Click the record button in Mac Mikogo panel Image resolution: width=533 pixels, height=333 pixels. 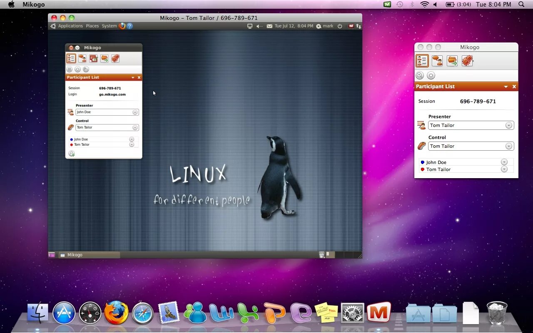coord(431,75)
